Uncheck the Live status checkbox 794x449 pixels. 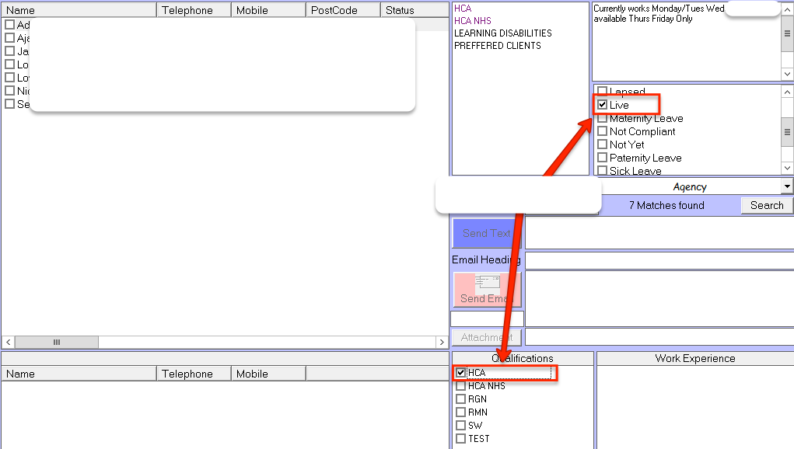602,105
